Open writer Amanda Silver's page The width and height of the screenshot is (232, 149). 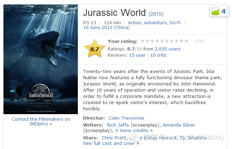coord(179,125)
